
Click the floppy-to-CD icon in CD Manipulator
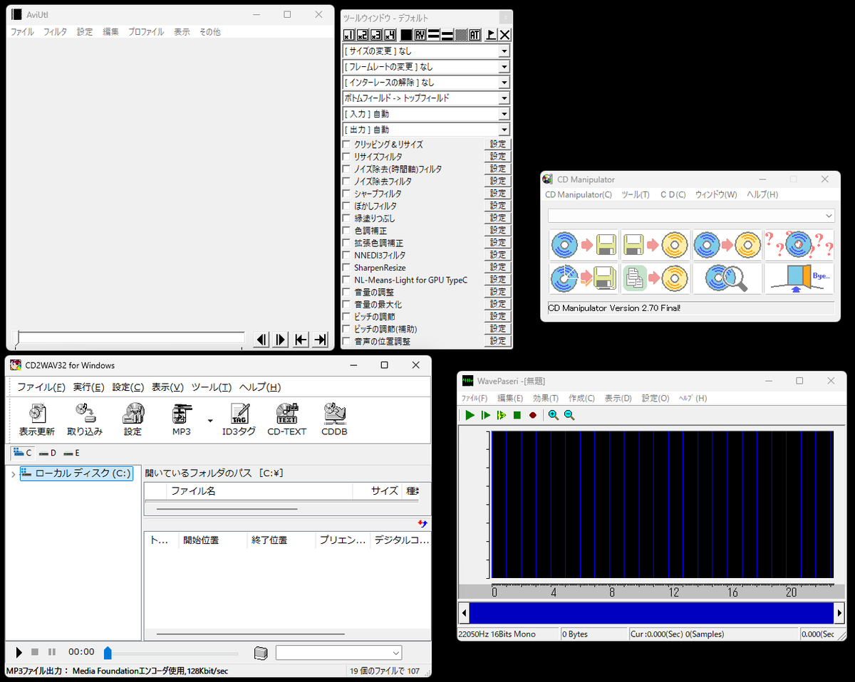[x=655, y=245]
